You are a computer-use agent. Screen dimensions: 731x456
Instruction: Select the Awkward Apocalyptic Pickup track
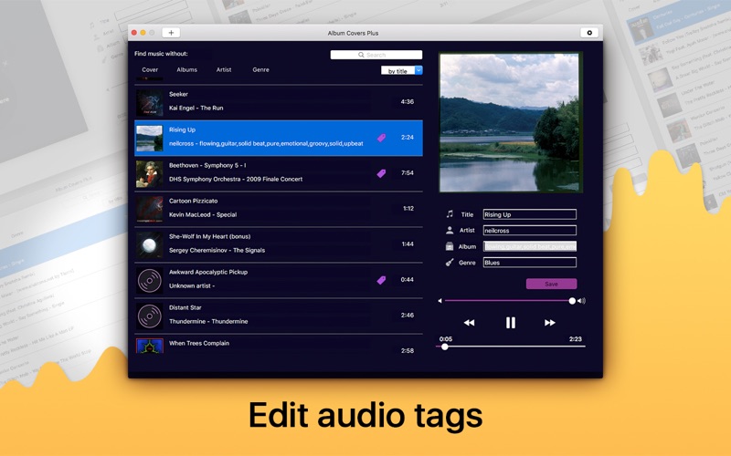(x=279, y=280)
